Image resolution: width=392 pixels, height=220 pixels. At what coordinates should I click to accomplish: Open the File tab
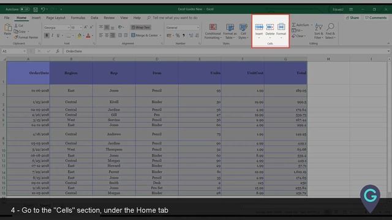click(7, 18)
